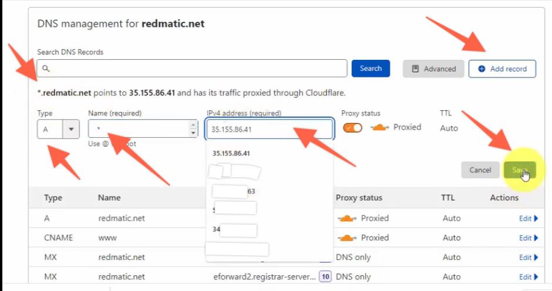The width and height of the screenshot is (552, 291).
Task: Click the plus icon on Add record
Action: click(482, 69)
